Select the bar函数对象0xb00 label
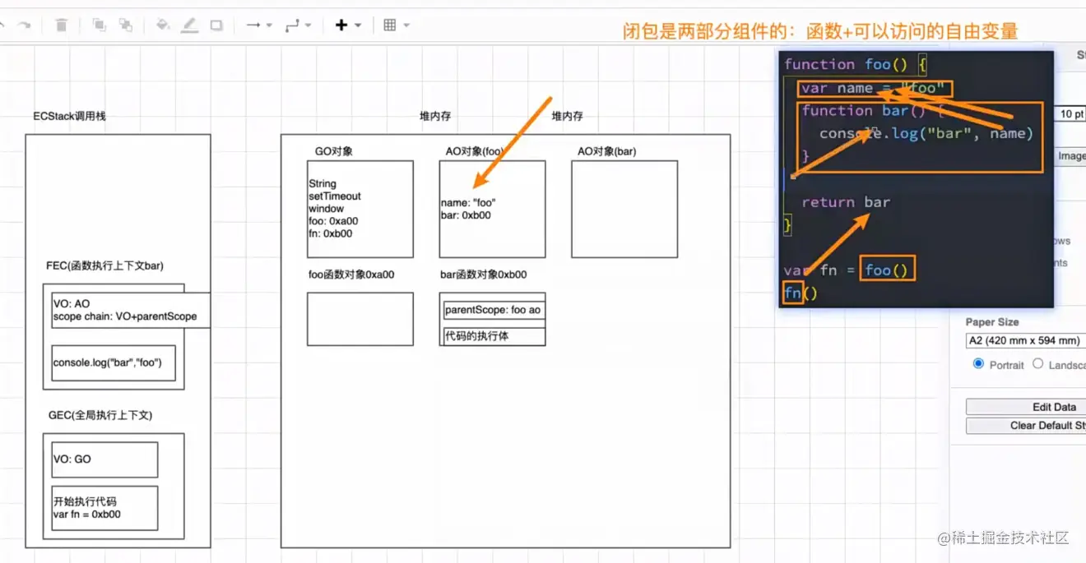 tap(484, 275)
